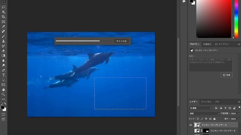Open the comments panel speech-bubble icon
241x135 pixels.
click(x=184, y=1)
